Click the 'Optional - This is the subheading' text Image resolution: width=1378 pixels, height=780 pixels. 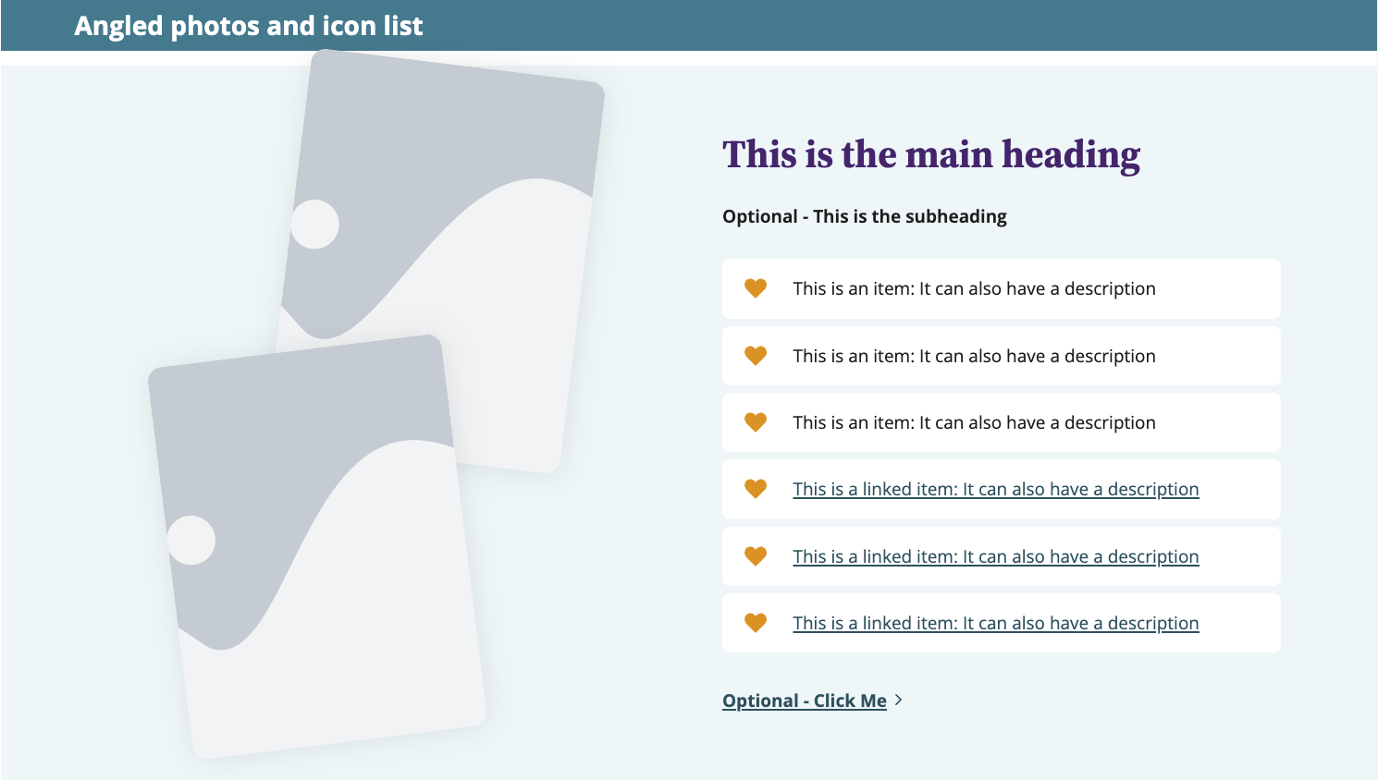tap(864, 216)
